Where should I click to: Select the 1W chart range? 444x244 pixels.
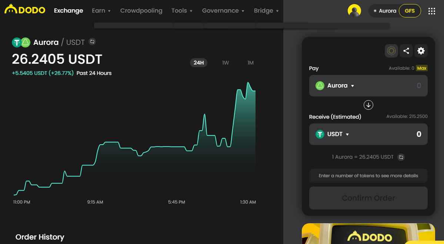coord(226,63)
